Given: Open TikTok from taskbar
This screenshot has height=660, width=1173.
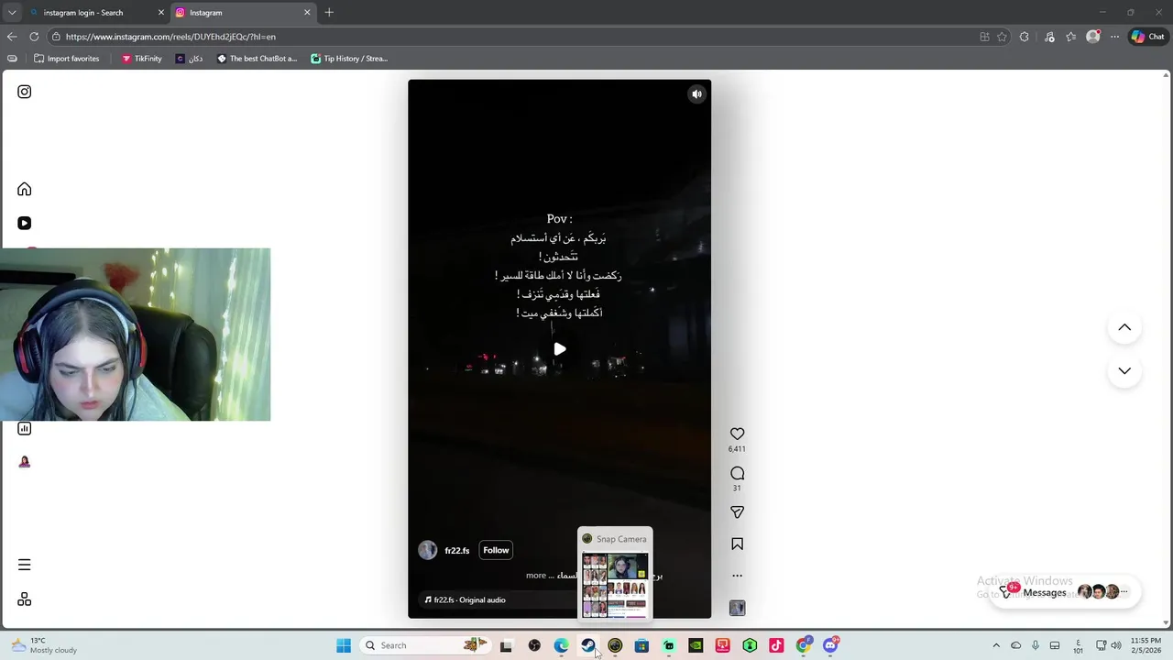Looking at the screenshot, I should (776, 645).
